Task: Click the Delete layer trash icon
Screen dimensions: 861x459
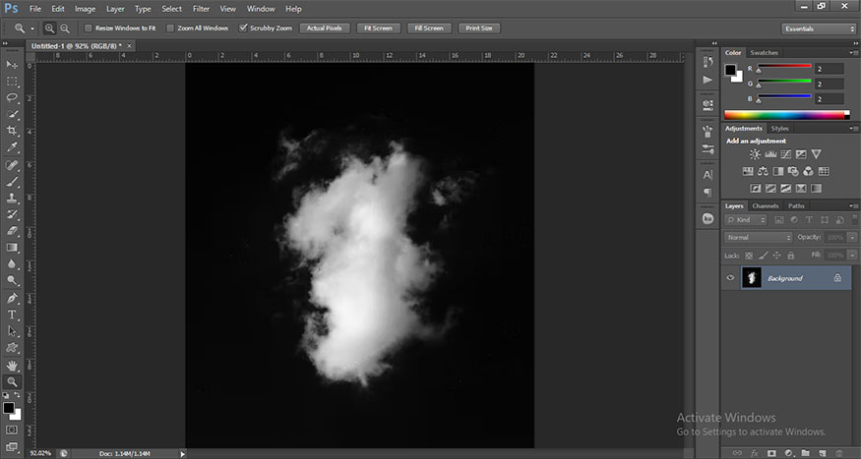Action: tap(838, 453)
